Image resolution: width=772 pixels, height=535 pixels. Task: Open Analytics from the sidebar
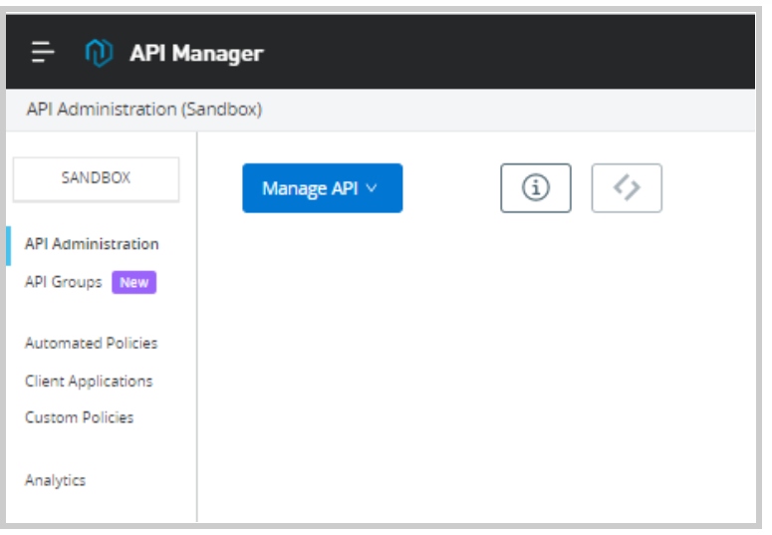point(56,480)
